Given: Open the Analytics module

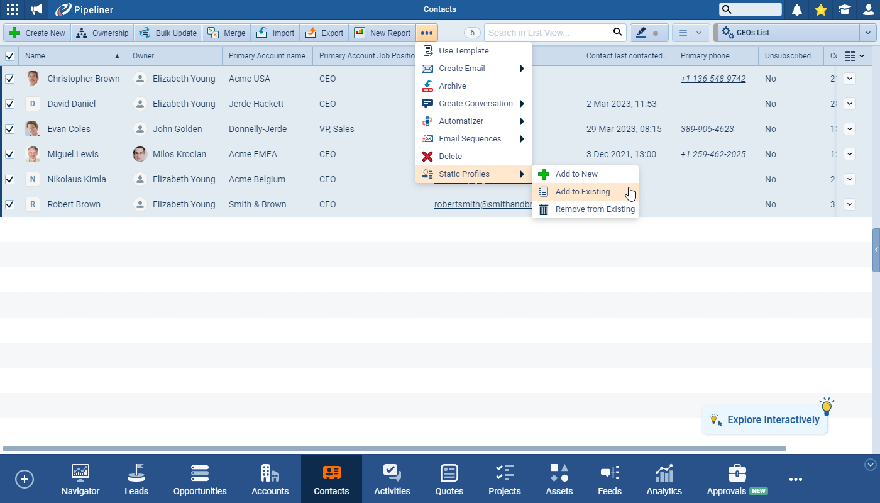Looking at the screenshot, I should tap(664, 480).
